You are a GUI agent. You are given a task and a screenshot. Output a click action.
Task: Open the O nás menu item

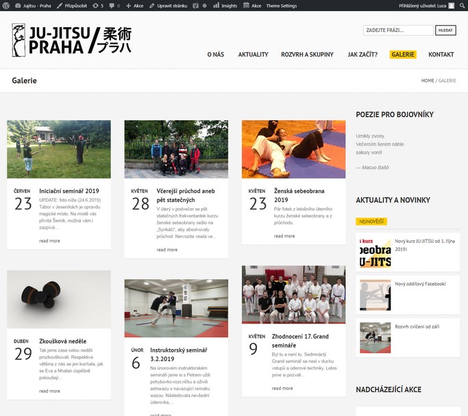[x=215, y=55]
